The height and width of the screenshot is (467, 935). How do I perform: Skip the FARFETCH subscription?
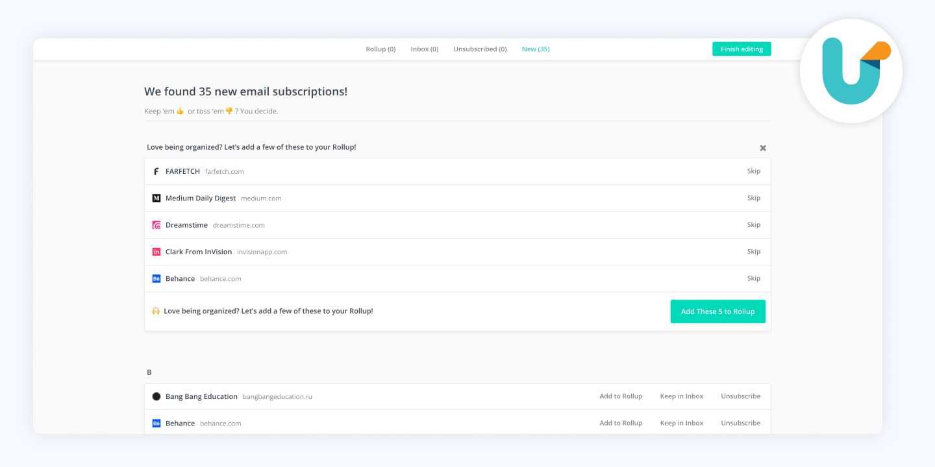point(753,171)
